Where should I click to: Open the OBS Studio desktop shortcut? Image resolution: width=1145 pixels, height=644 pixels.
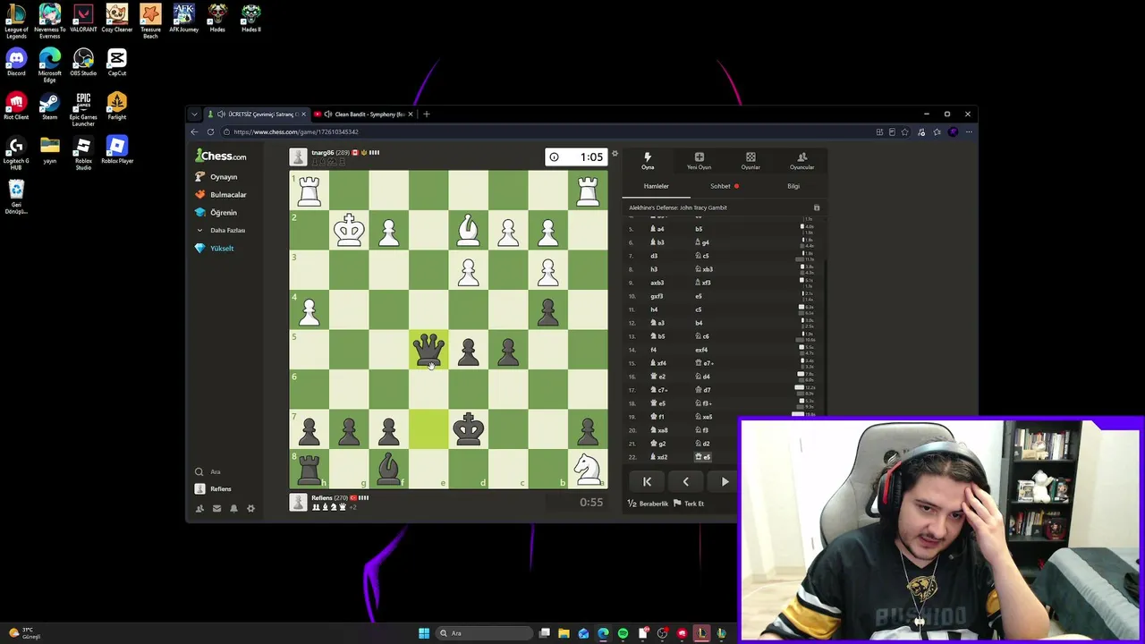[83, 63]
